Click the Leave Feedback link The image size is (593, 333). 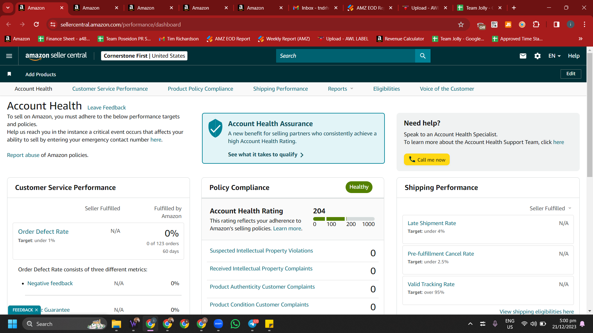click(x=107, y=108)
